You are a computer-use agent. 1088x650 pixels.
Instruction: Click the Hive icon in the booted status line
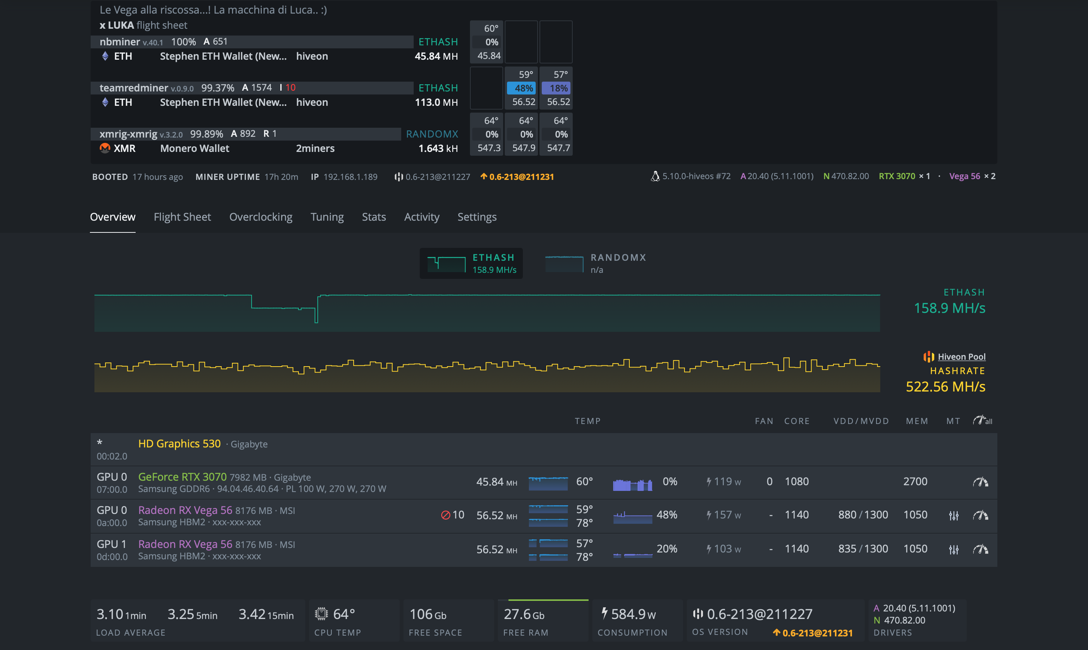point(399,176)
